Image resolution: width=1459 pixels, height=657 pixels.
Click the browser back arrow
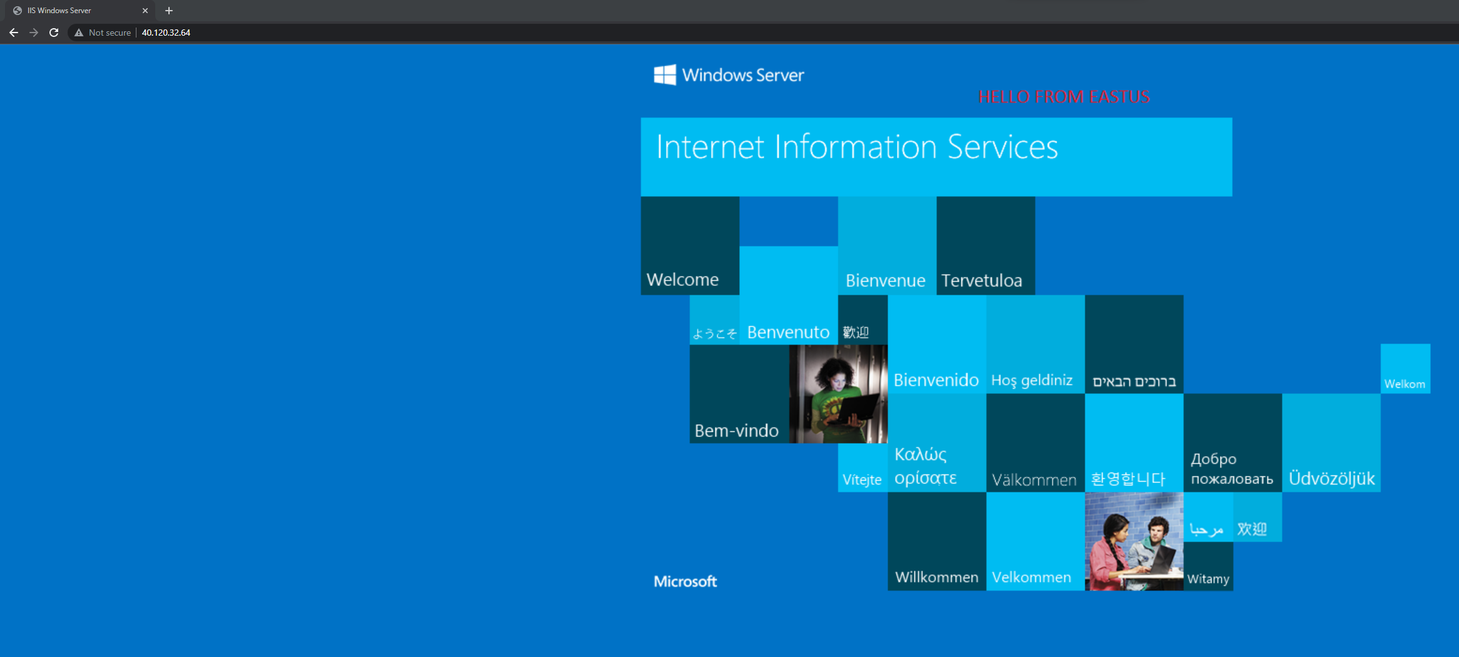(14, 33)
